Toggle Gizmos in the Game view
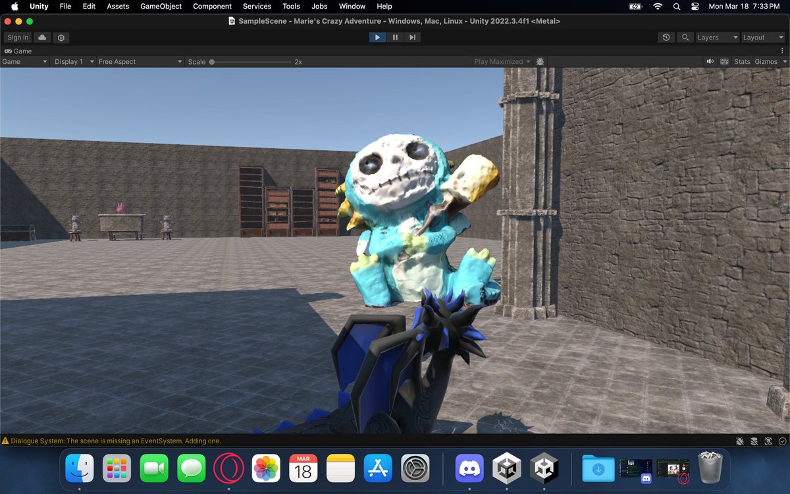Image resolution: width=790 pixels, height=494 pixels. 766,61
